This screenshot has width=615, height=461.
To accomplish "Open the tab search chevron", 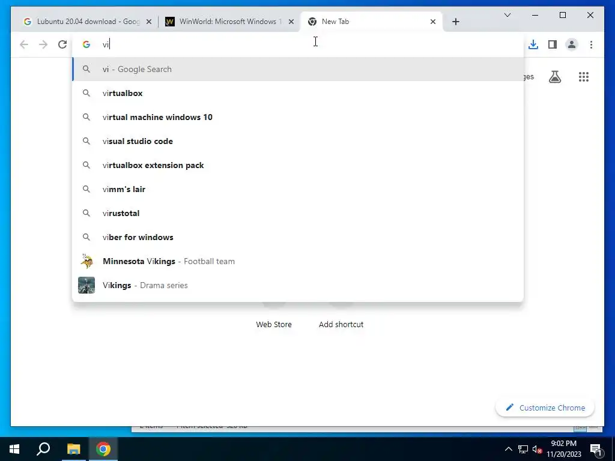I will click(x=507, y=15).
